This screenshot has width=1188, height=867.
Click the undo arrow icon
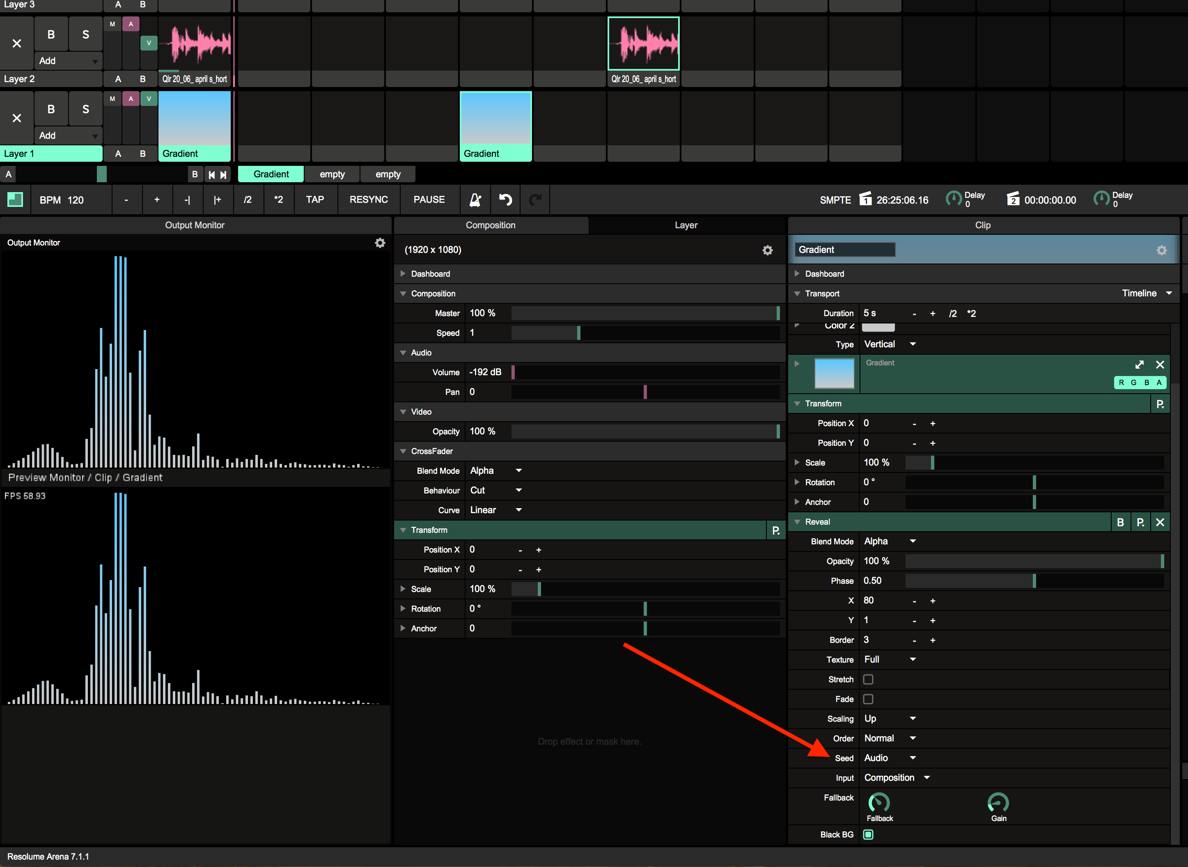point(505,200)
